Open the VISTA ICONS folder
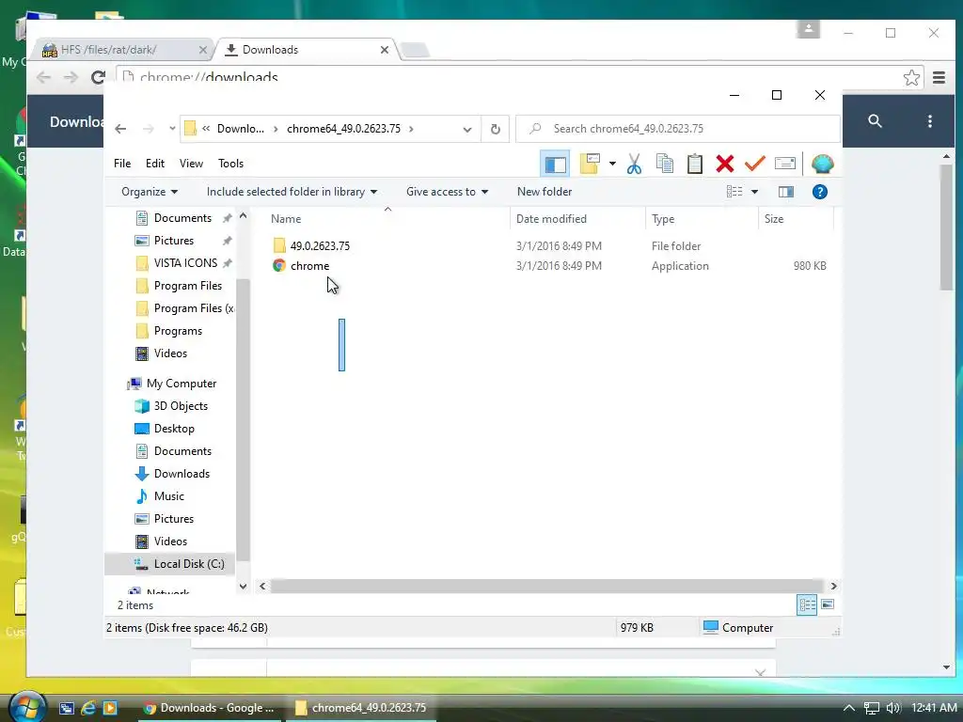 [185, 263]
